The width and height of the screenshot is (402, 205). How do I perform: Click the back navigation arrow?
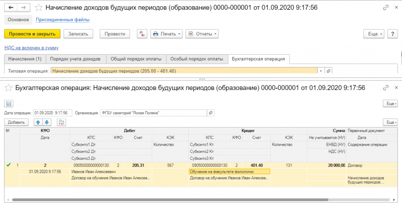pyautogui.click(x=11, y=7)
